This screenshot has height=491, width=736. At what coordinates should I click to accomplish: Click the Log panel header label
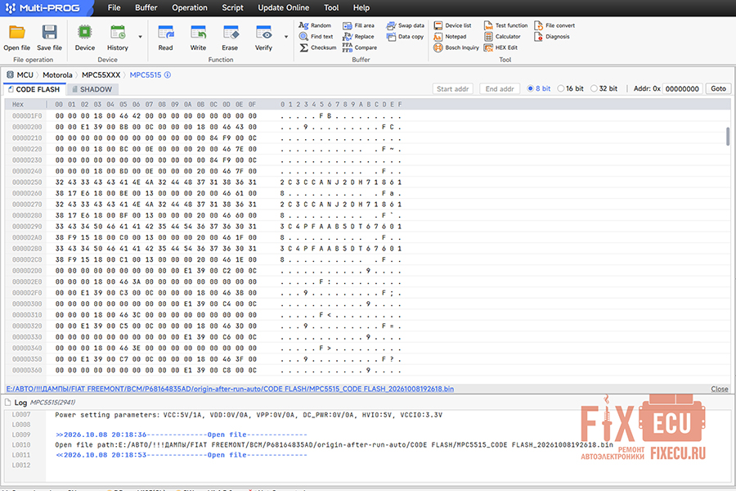pos(20,403)
